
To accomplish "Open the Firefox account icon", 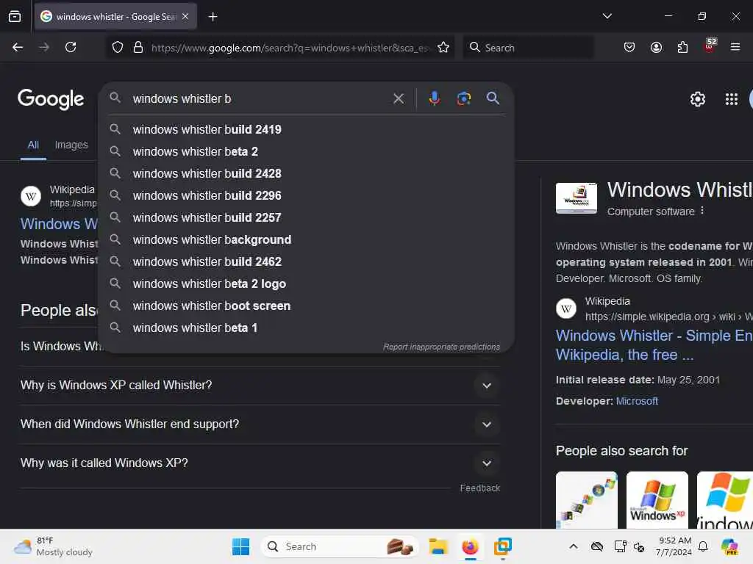I will tap(656, 47).
